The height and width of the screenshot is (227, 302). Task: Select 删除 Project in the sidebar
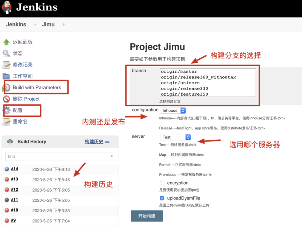pos(26,99)
